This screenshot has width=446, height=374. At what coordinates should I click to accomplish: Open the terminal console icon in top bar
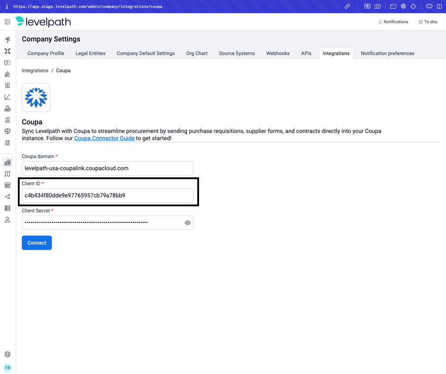coord(393,7)
